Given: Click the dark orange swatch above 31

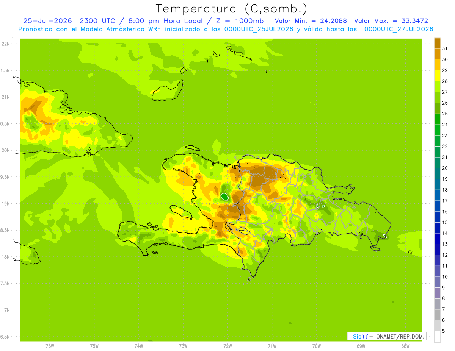Looking at the screenshot, I should pos(437,43).
